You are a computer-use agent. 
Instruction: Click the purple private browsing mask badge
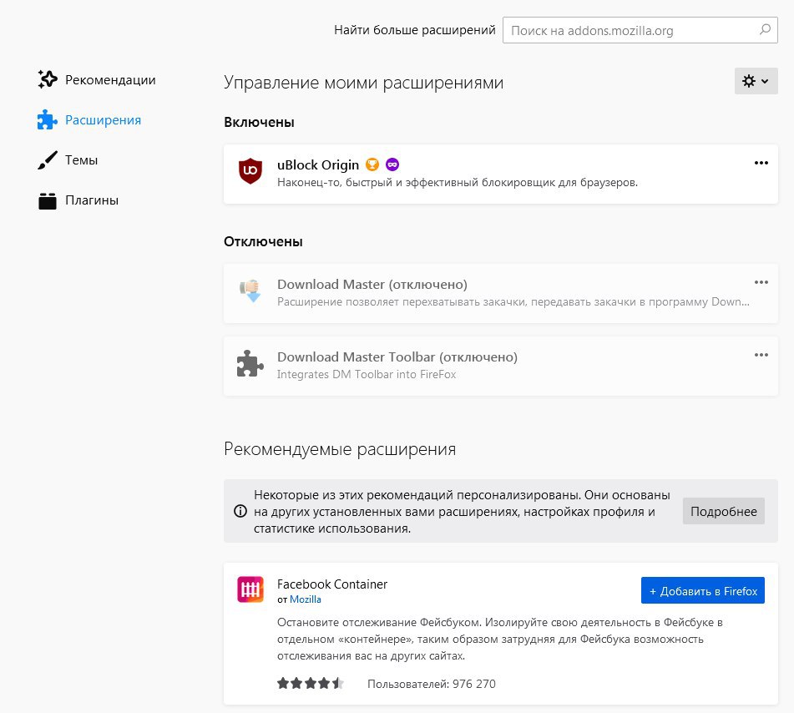(x=392, y=164)
